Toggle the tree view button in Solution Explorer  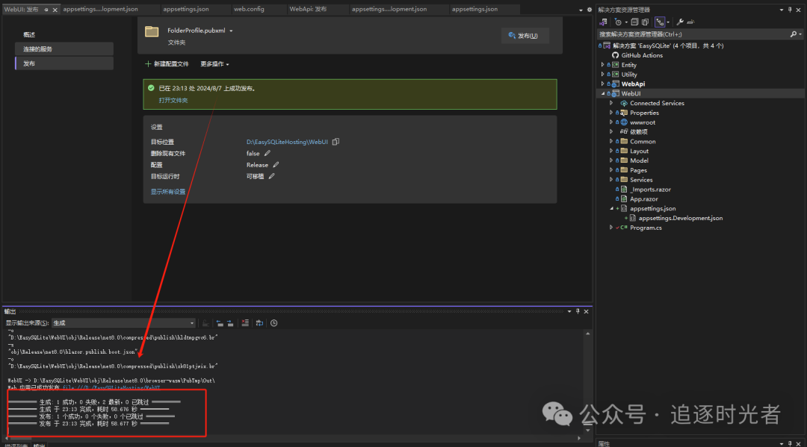[x=660, y=22]
